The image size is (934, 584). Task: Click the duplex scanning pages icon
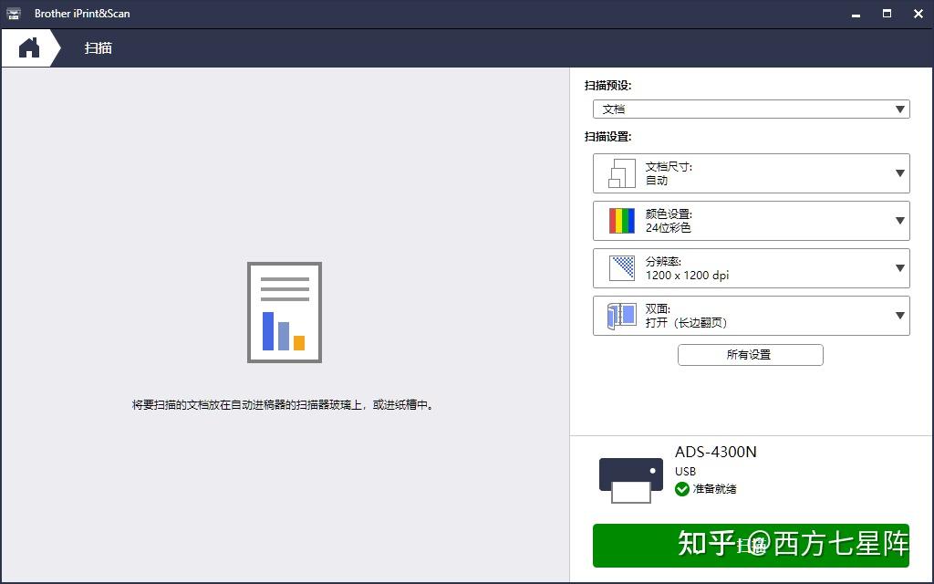(x=619, y=315)
